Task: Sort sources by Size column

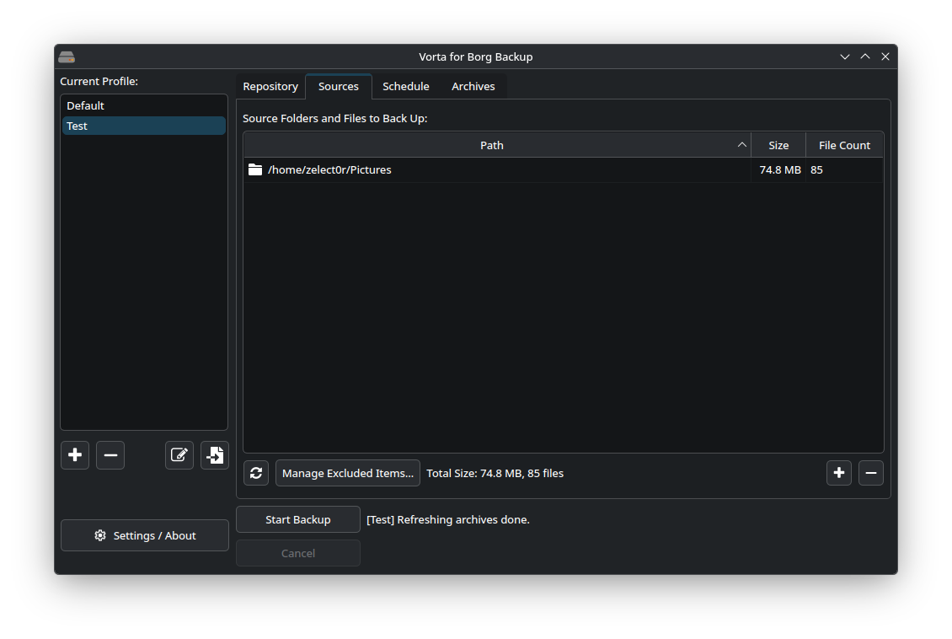Action: [x=778, y=145]
